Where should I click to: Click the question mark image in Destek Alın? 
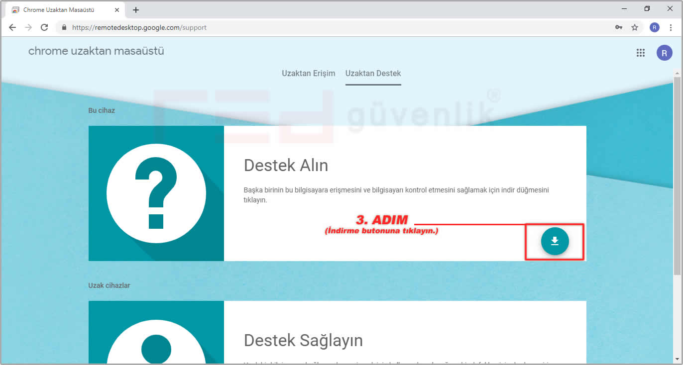[x=156, y=193]
